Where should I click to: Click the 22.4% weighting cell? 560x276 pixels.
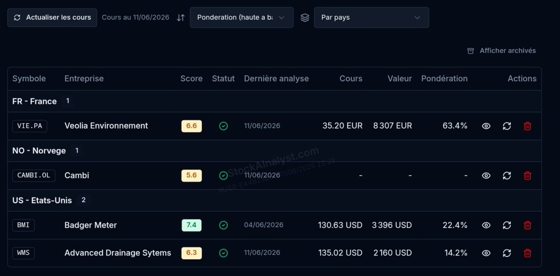tap(455, 225)
